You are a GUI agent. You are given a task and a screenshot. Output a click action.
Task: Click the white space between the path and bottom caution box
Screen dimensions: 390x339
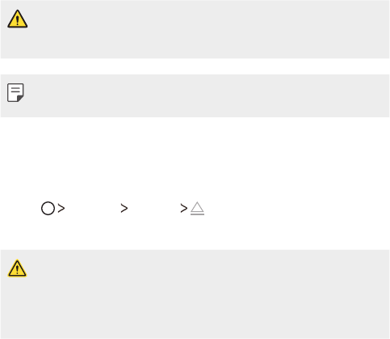click(x=195, y=233)
